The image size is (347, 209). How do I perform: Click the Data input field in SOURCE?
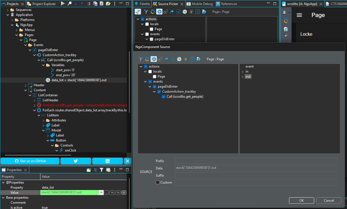[256, 168]
